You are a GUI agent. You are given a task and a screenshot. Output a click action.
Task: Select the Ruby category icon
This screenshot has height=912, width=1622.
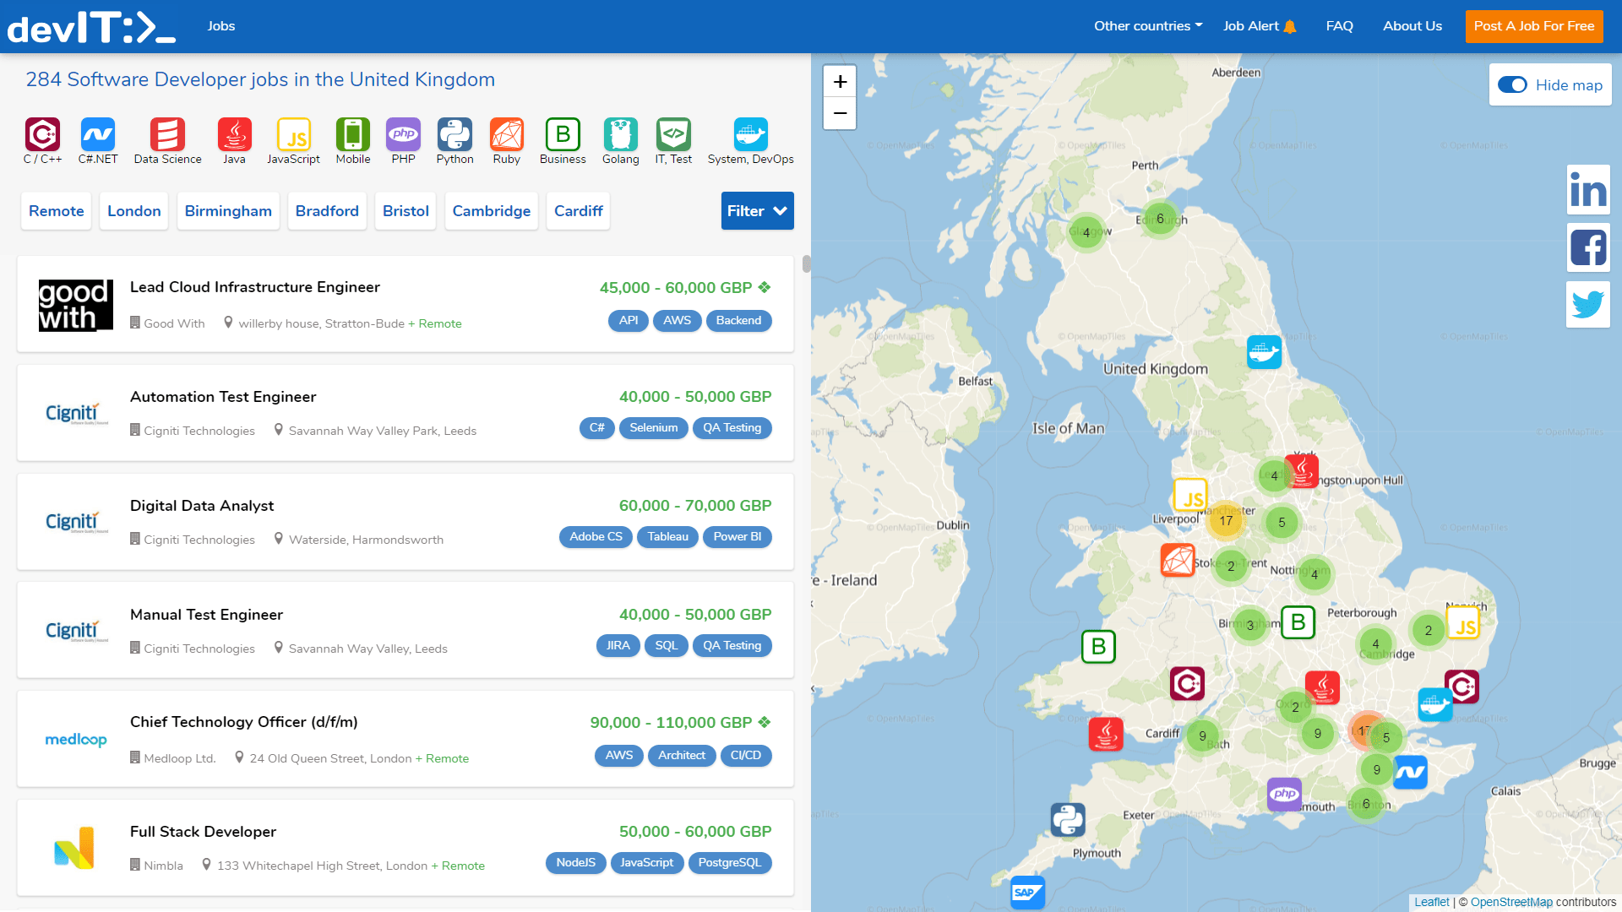(506, 134)
